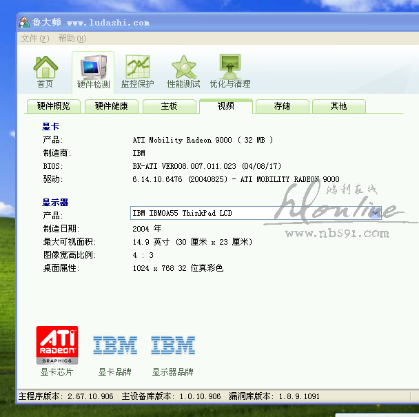Open the 性能测试 star benchmark icon
This screenshot has height=417, width=419.
pyautogui.click(x=183, y=72)
